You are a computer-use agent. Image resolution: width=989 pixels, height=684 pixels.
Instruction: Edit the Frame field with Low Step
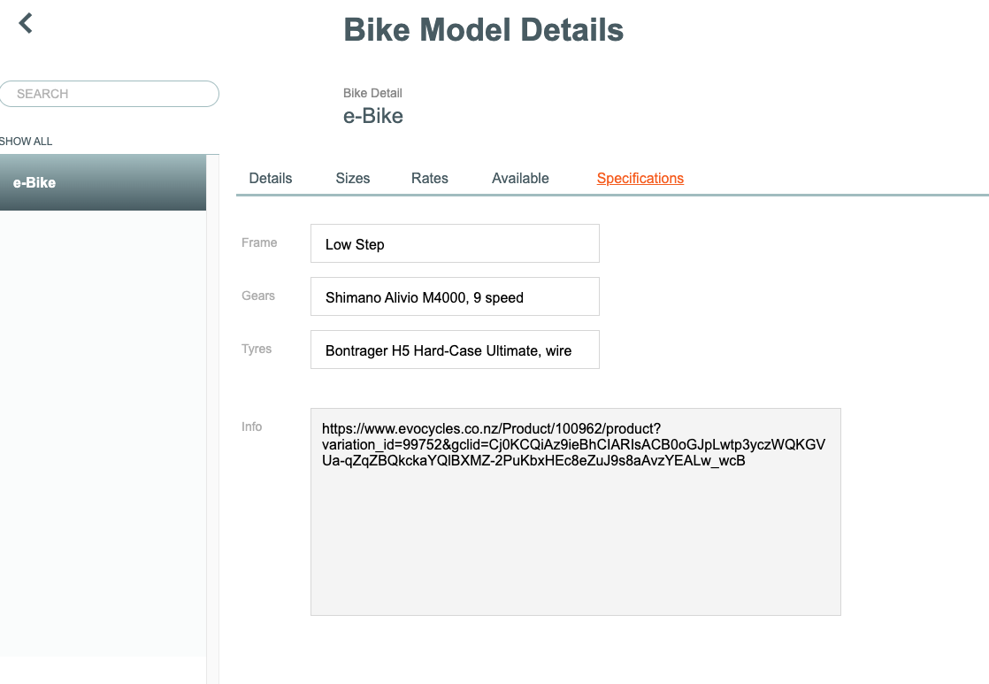[455, 243]
